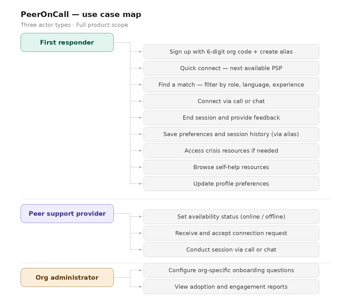Click 'Sign up with 6-digit org code' box
Viewport: 351px width, 299px height.
point(231,52)
